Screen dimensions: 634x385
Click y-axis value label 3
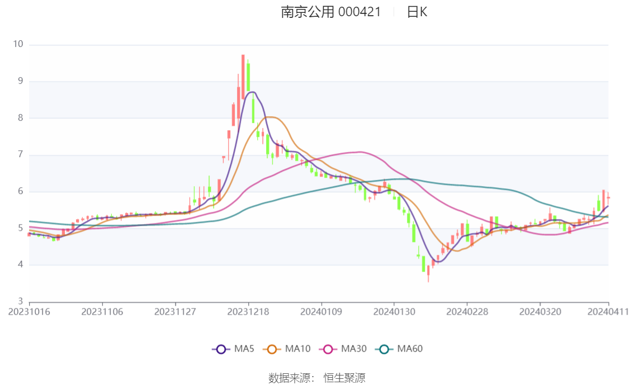(21, 301)
